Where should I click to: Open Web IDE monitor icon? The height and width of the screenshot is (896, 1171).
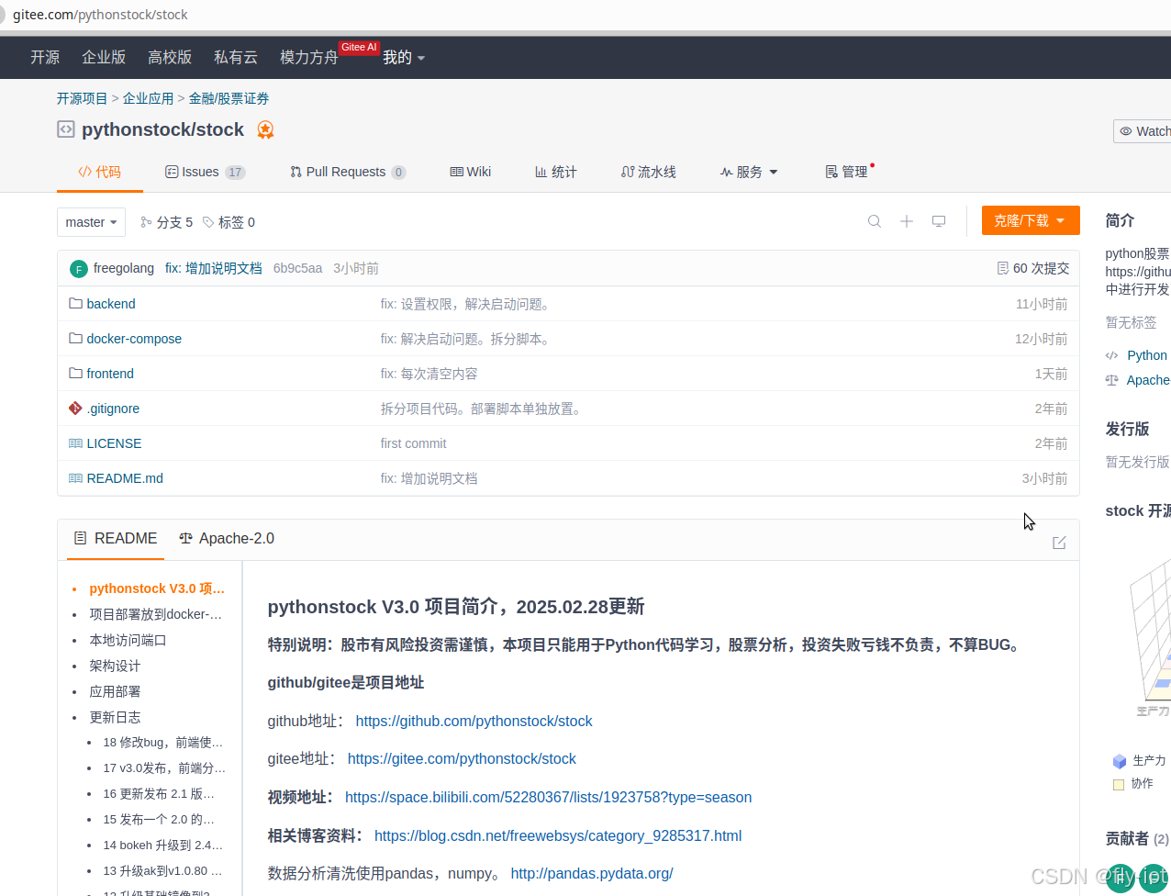click(939, 221)
